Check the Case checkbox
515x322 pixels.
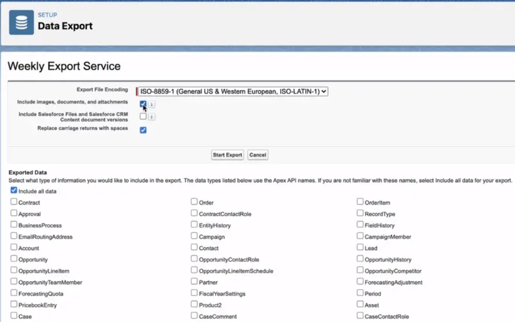14,316
